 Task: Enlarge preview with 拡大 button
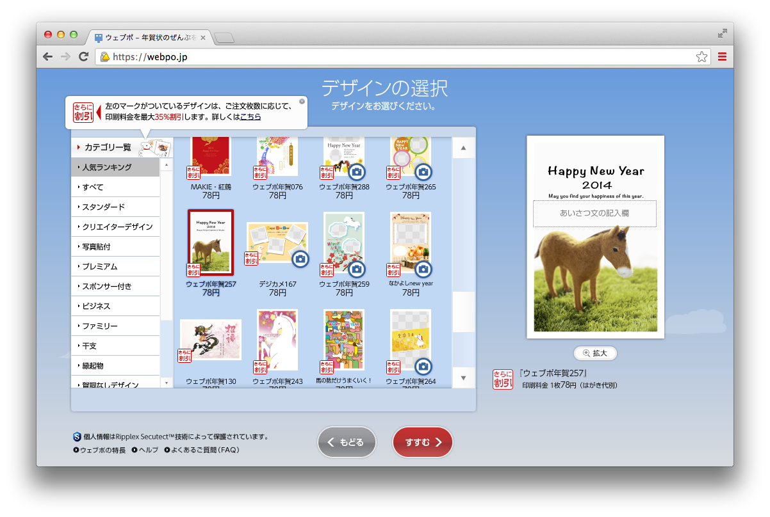point(595,353)
